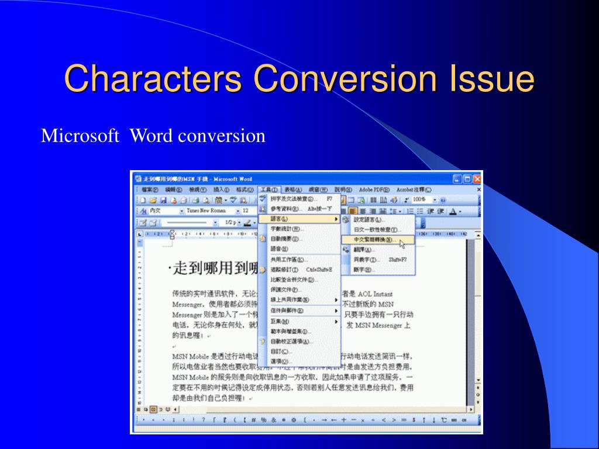This screenshot has width=599, height=449.
Task: Open the 1/2 pt line weight dropdown
Action: pos(239,223)
